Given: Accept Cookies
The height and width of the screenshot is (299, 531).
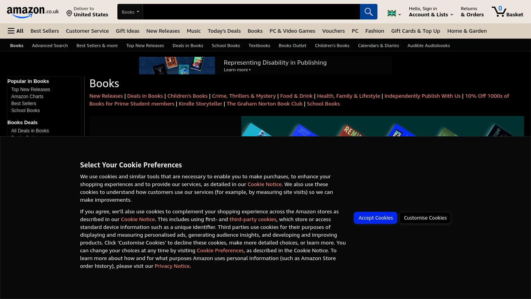Looking at the screenshot, I should coord(376,218).
